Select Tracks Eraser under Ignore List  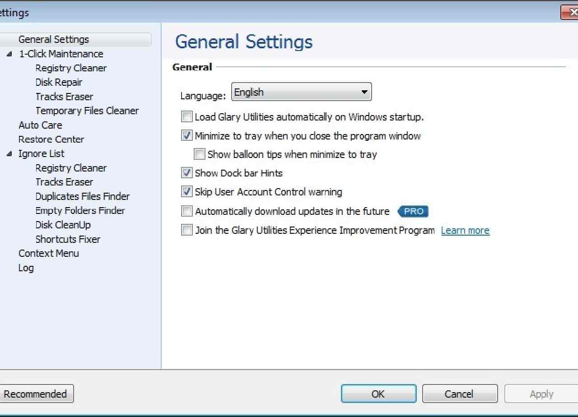pyautogui.click(x=64, y=182)
